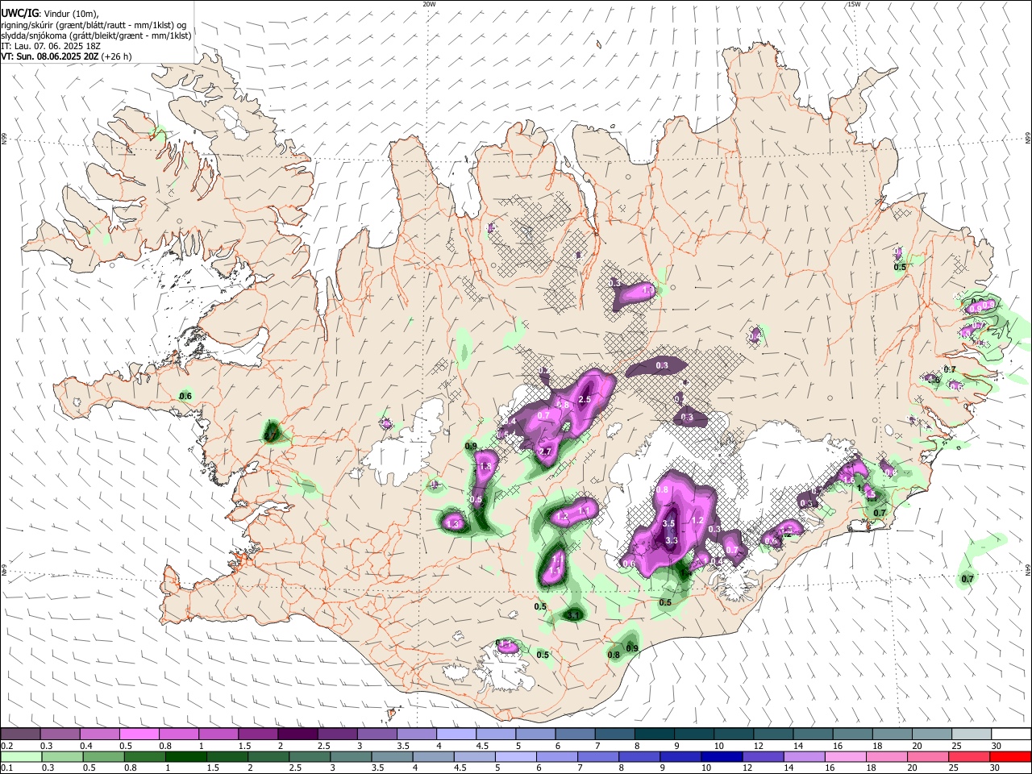Click the 15W longitude label
This screenshot has height=774, width=1032.
pyautogui.click(x=853, y=4)
